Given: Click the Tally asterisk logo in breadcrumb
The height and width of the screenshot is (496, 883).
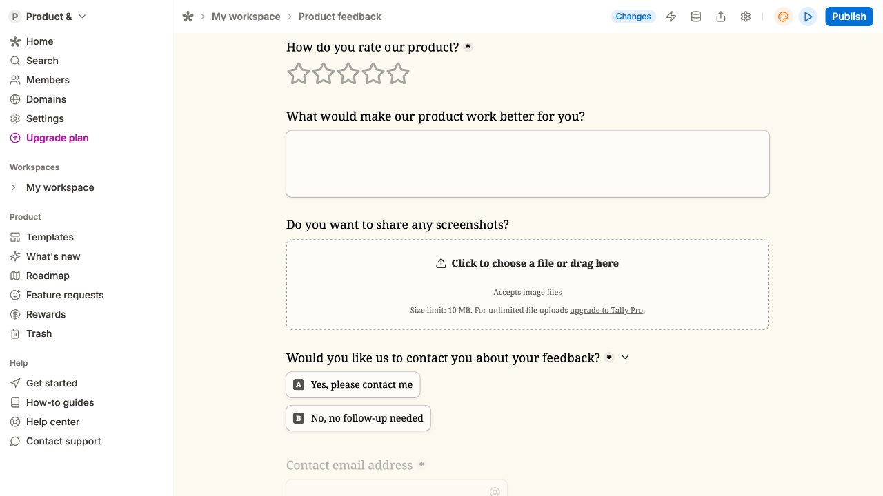Looking at the screenshot, I should [188, 17].
